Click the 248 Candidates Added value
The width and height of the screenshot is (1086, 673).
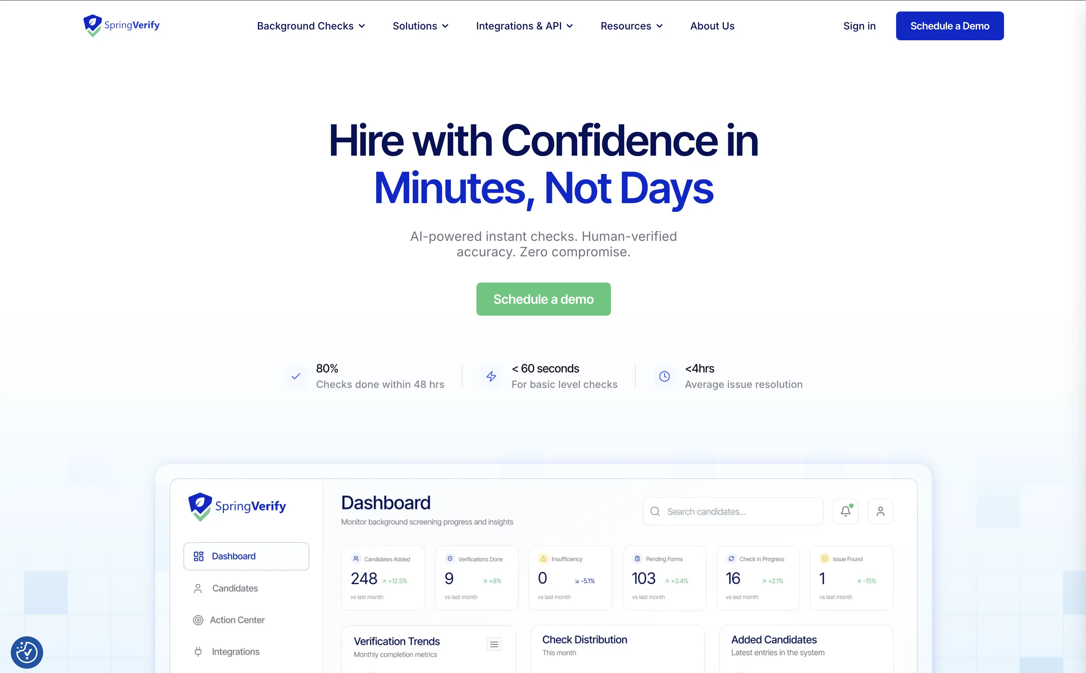coord(364,578)
